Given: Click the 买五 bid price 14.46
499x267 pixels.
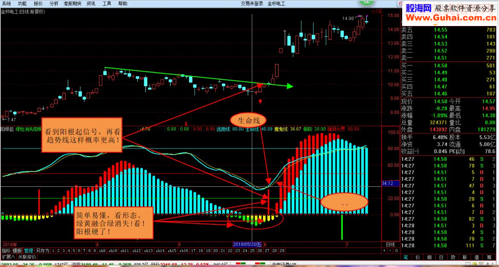Looking at the screenshot, I should [440, 93].
